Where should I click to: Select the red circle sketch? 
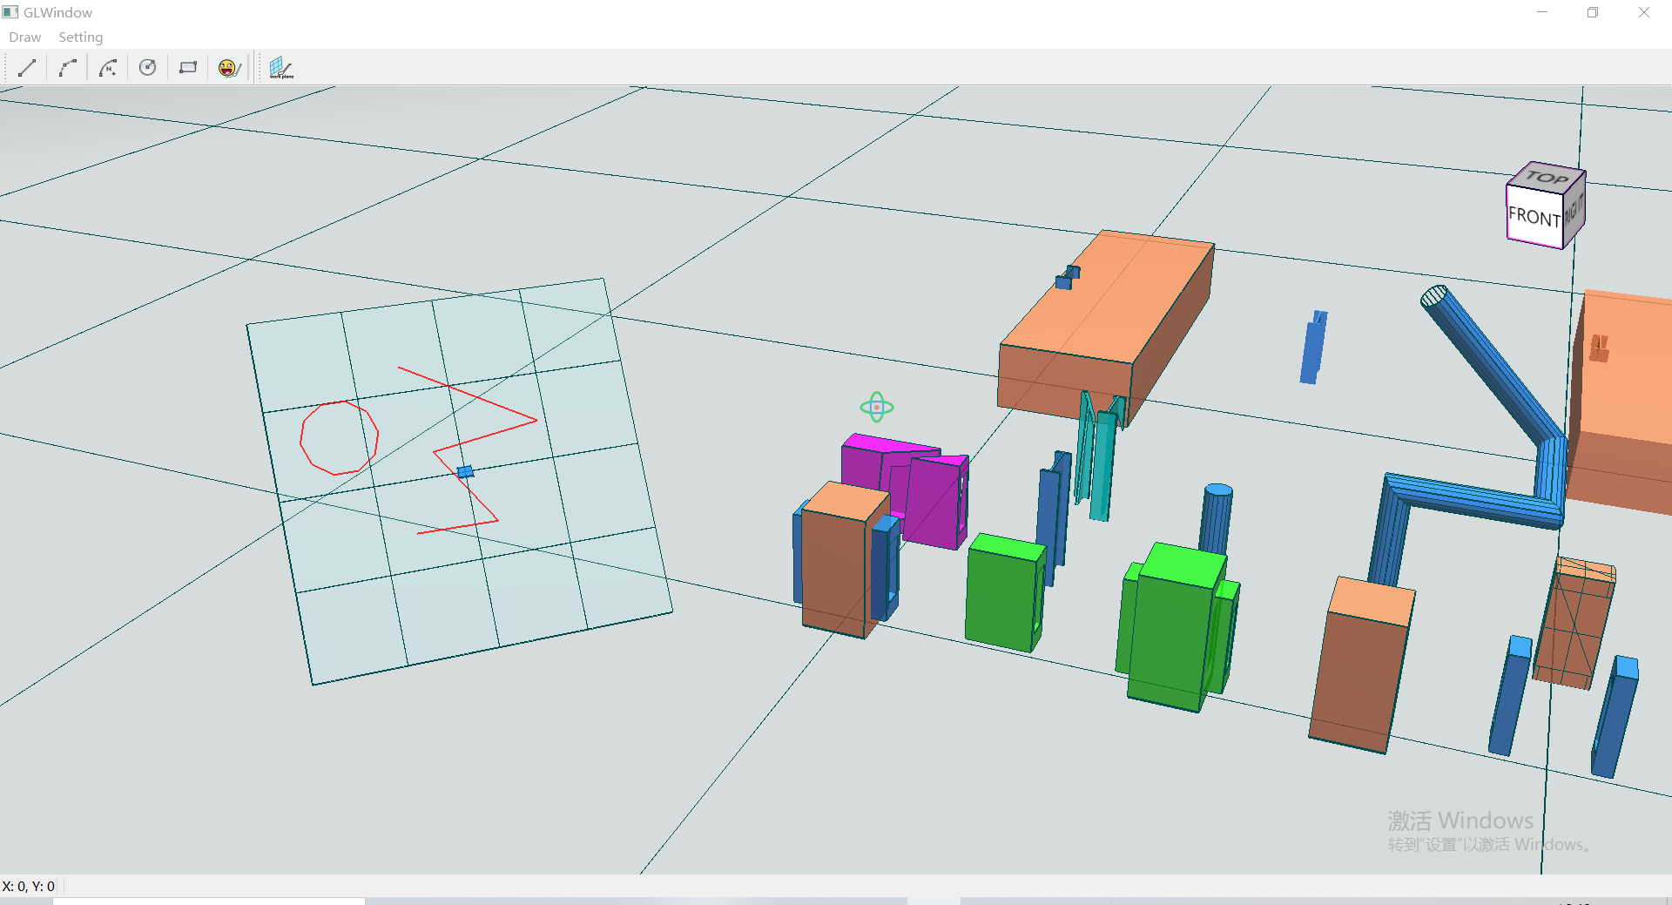tap(339, 437)
